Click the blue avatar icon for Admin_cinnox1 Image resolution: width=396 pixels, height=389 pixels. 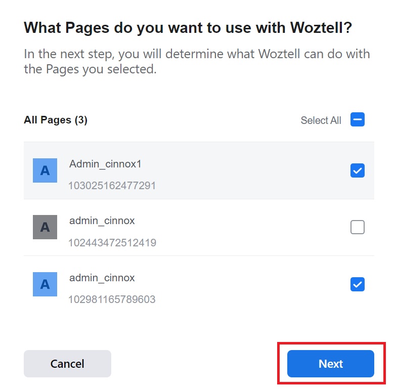[x=45, y=170]
